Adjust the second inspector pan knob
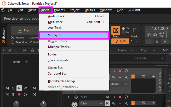This screenshot has width=171, height=107. tap(43, 104)
